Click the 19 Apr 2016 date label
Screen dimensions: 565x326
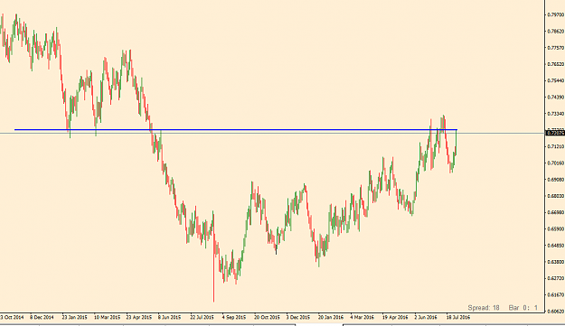(x=395, y=317)
